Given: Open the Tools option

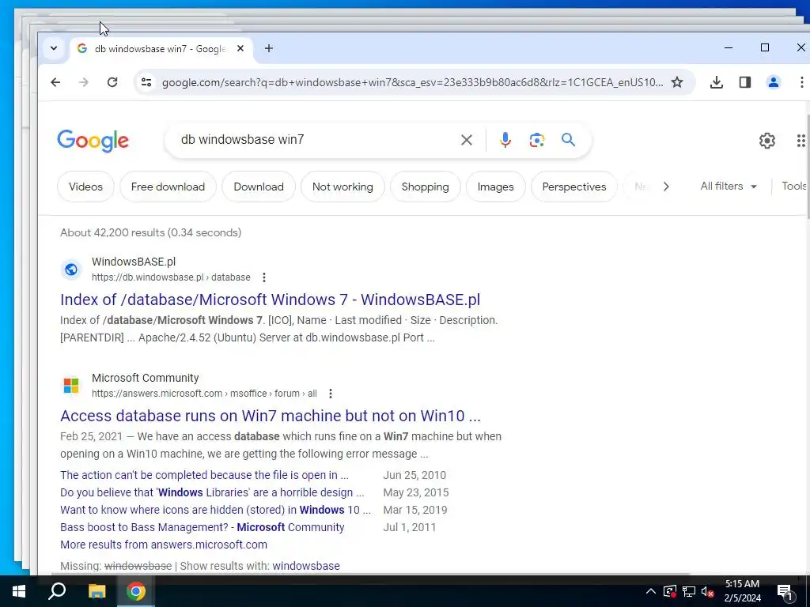Looking at the screenshot, I should 794,186.
